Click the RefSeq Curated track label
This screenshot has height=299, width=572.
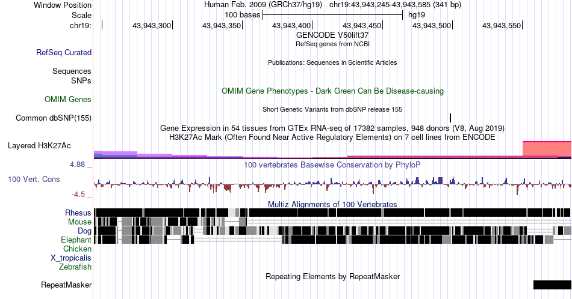[x=63, y=52]
